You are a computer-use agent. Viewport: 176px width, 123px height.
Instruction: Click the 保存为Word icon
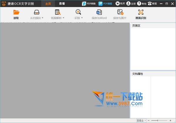coord(99,12)
